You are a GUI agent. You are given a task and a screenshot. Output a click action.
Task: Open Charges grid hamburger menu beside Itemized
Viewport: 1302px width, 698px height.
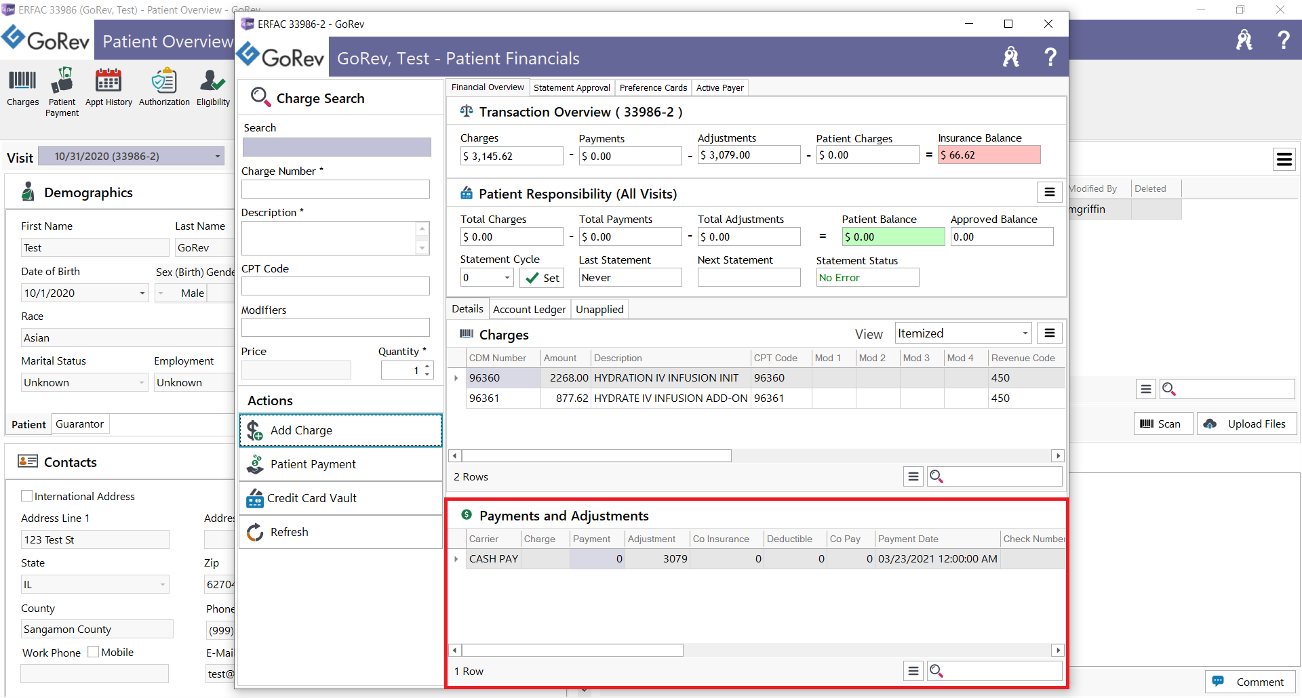(x=1049, y=333)
